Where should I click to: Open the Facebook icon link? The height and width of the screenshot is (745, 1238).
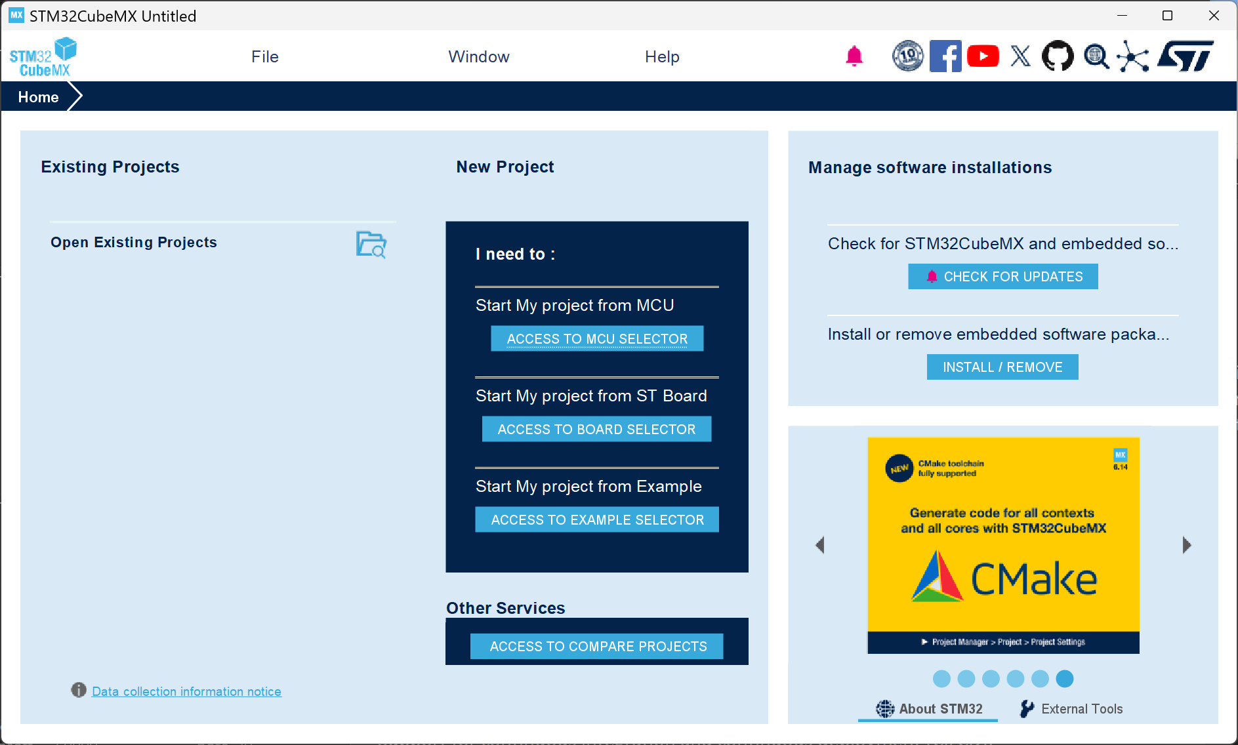point(945,56)
